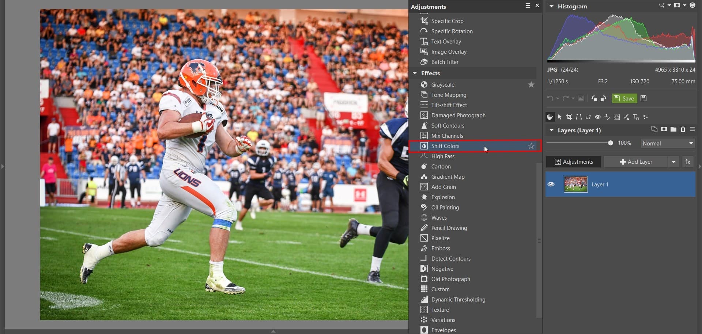Click the Adjustments list scrollbar
The height and width of the screenshot is (334, 702).
pyautogui.click(x=539, y=240)
